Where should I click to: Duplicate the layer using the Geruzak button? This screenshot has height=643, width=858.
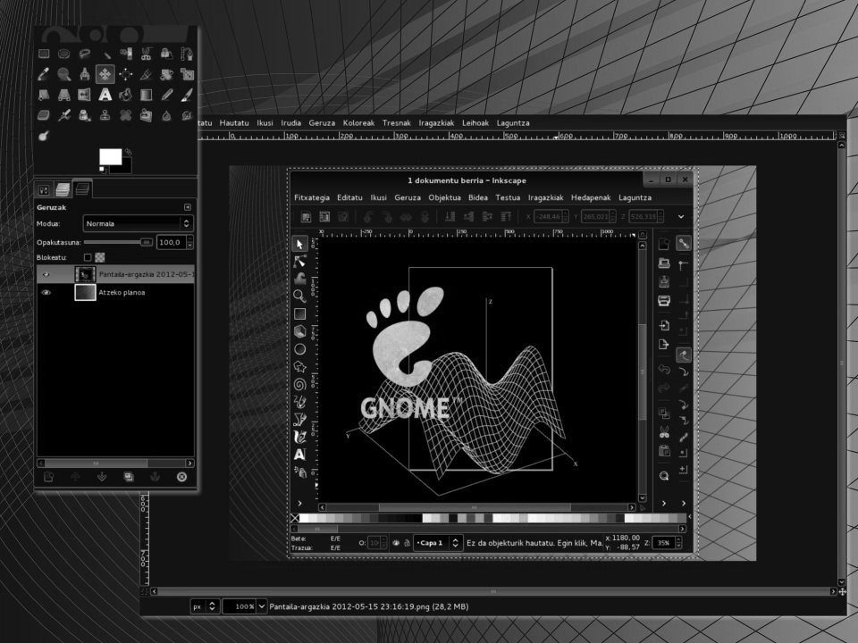(129, 477)
